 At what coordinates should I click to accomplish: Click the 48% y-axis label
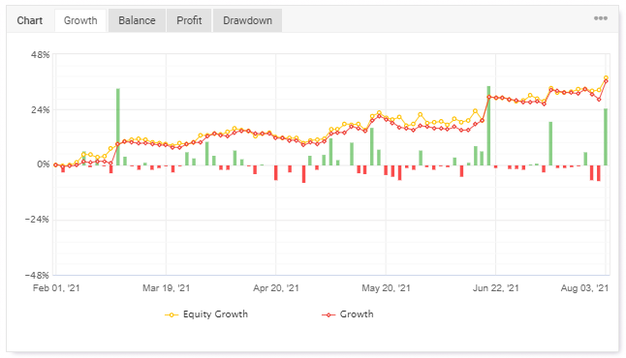pyautogui.click(x=41, y=54)
